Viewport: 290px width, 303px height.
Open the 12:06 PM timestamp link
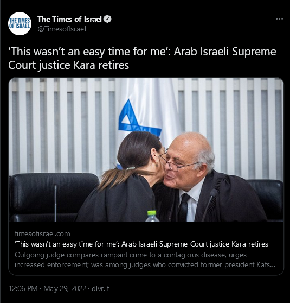pyautogui.click(x=23, y=288)
